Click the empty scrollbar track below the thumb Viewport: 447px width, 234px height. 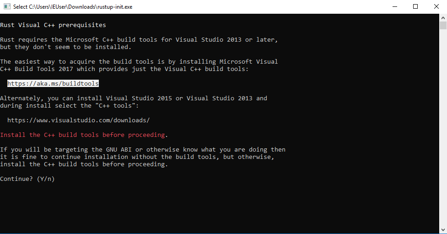pos(443,128)
